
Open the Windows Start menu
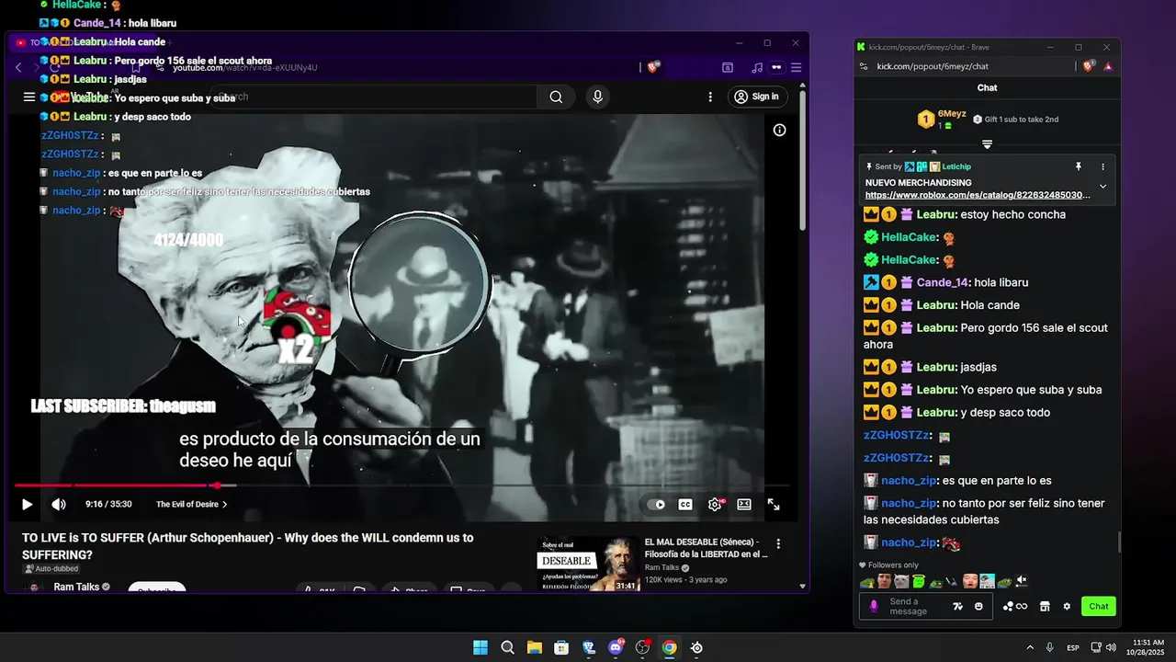click(x=481, y=647)
